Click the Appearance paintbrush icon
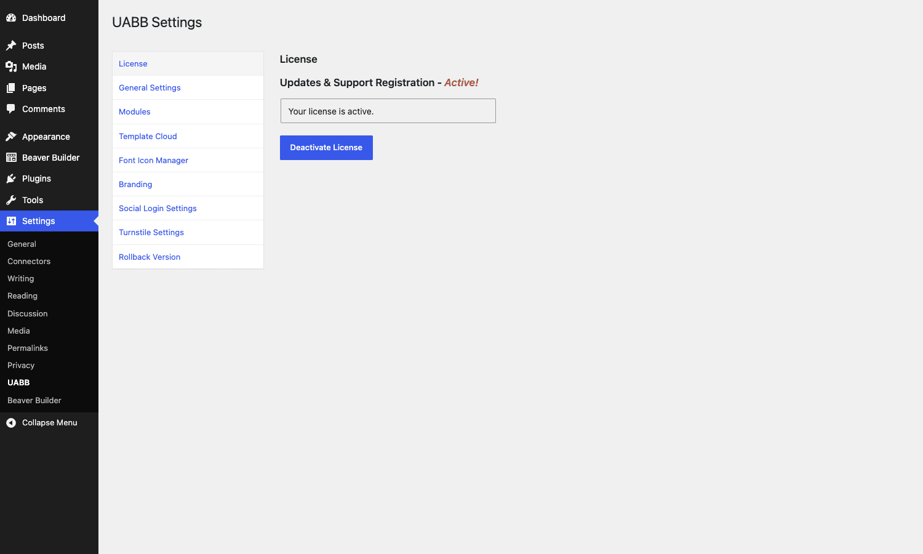This screenshot has height=554, width=923. coord(11,137)
